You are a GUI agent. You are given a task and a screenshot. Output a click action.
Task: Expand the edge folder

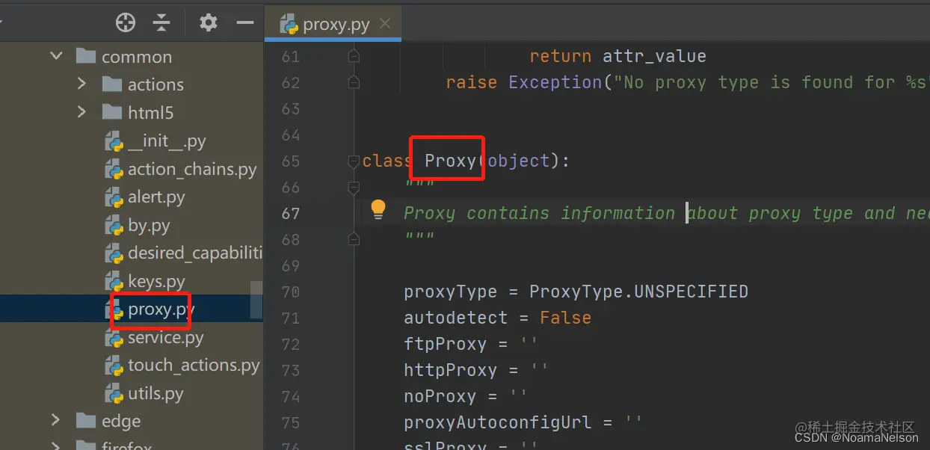click(x=56, y=420)
